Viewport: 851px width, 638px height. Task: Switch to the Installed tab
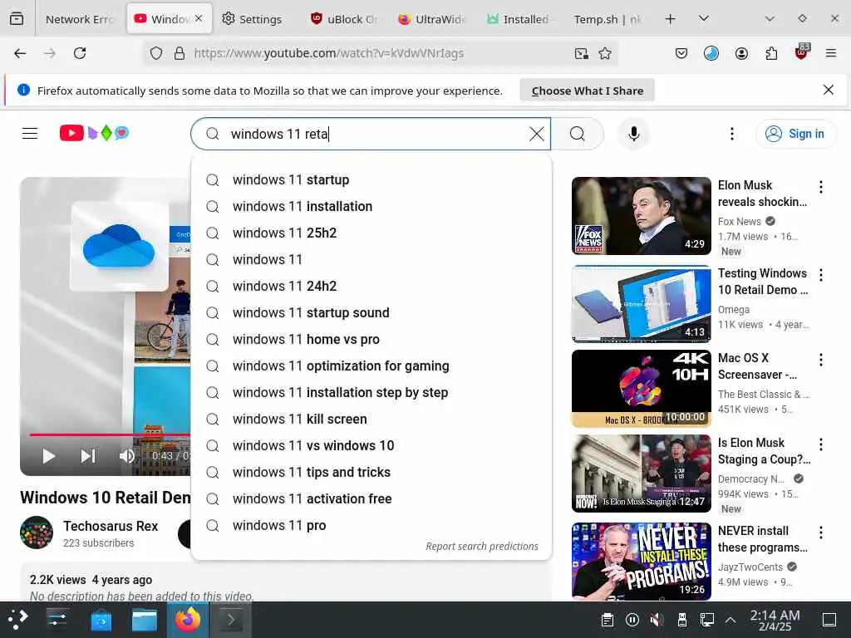pos(517,19)
